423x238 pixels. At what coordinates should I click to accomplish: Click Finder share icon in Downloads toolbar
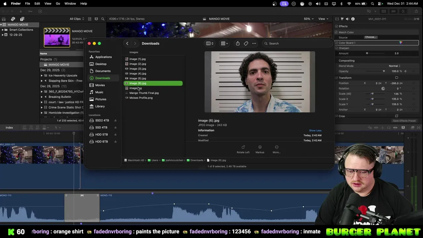click(238, 43)
